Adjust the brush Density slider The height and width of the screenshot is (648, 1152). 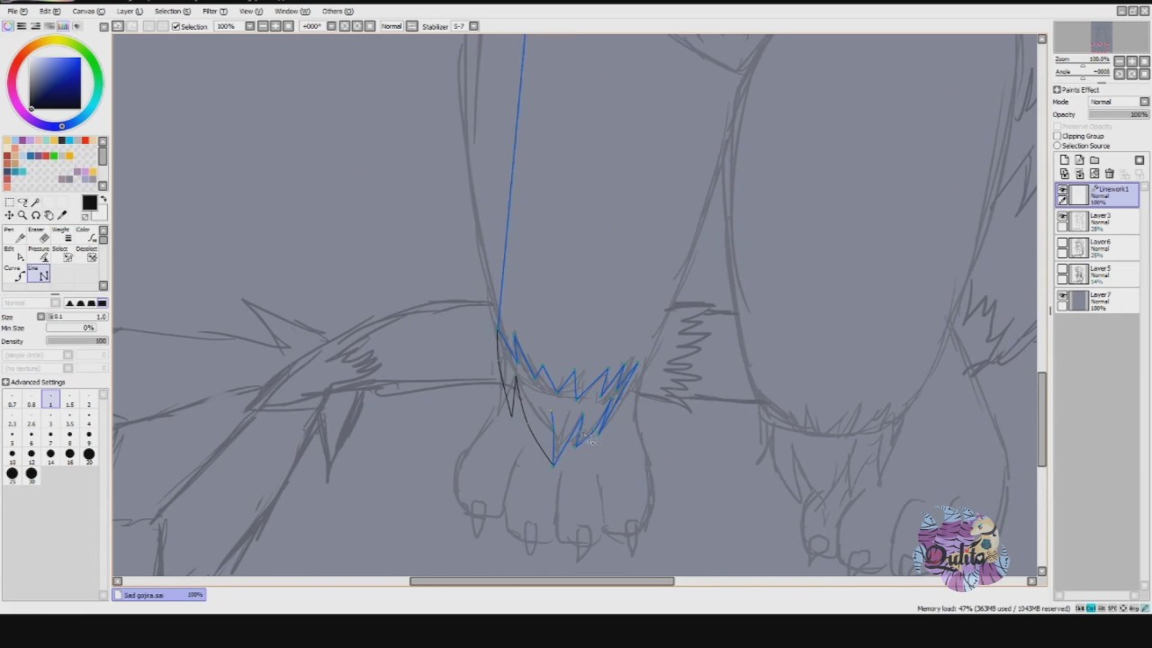coord(76,341)
